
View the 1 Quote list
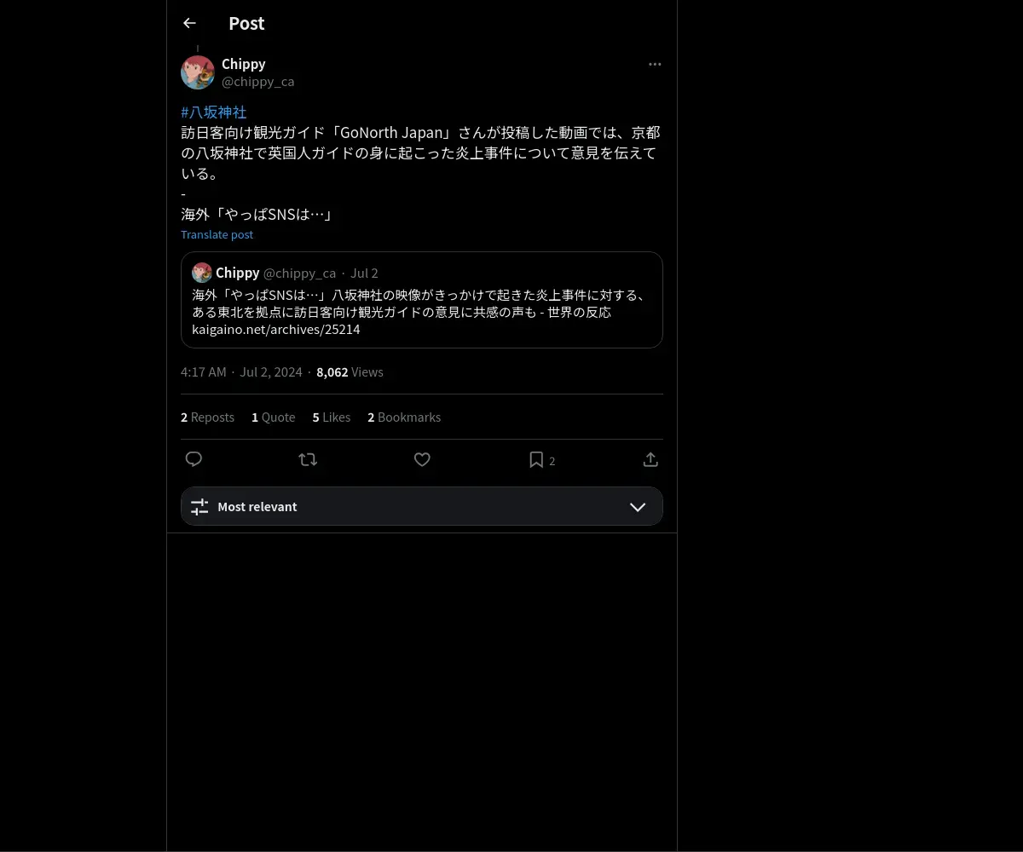click(x=274, y=417)
